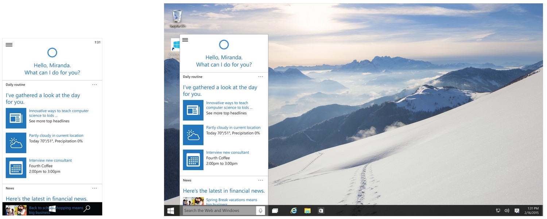The image size is (547, 219).
Task: Click '2:00pm to 3:00pm' in desktop panel
Action: tap(222, 163)
